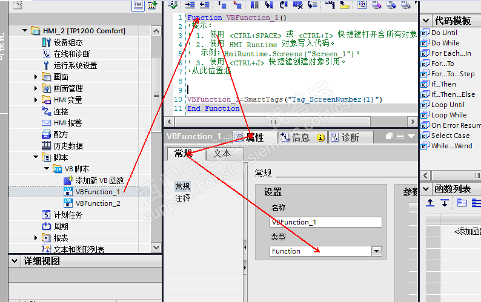Click code editor horizontal scroll right arrow
The width and height of the screenshot is (481, 302).
[x=413, y=122]
